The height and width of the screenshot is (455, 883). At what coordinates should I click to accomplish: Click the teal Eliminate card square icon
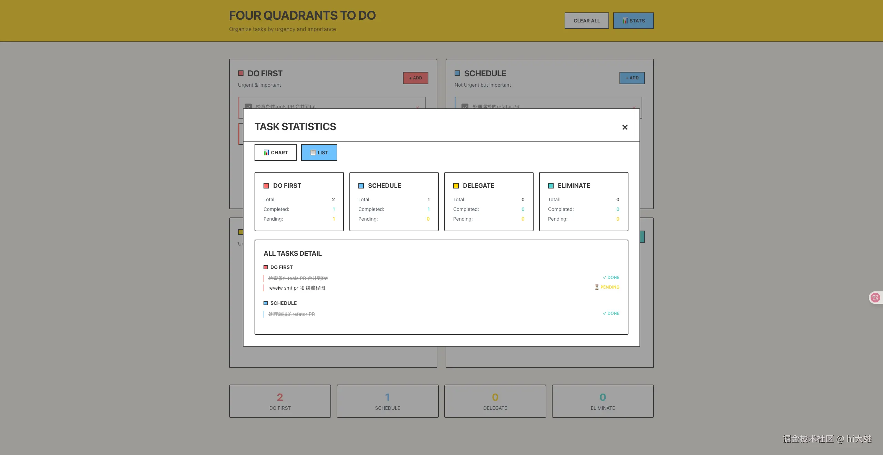[551, 186]
